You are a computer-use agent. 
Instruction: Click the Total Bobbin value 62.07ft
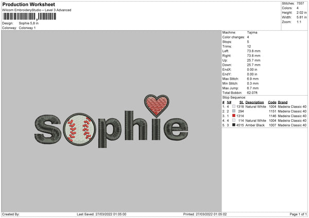click(252, 93)
